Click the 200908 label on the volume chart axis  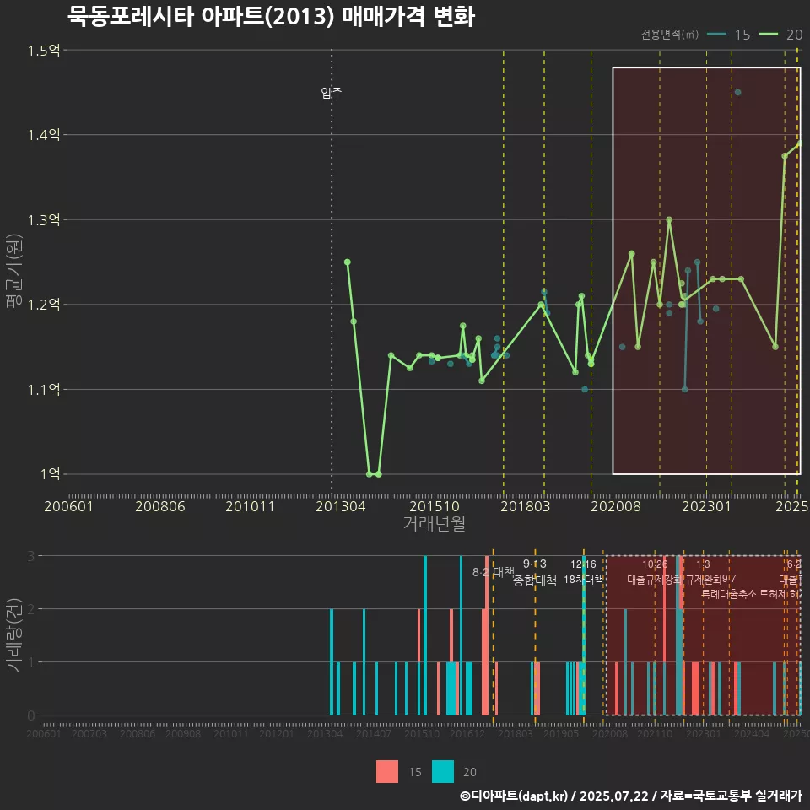click(x=183, y=733)
